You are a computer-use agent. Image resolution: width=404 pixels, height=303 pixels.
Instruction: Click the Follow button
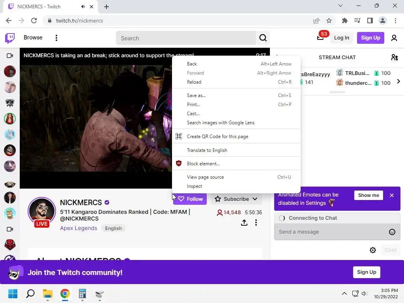pyautogui.click(x=190, y=199)
